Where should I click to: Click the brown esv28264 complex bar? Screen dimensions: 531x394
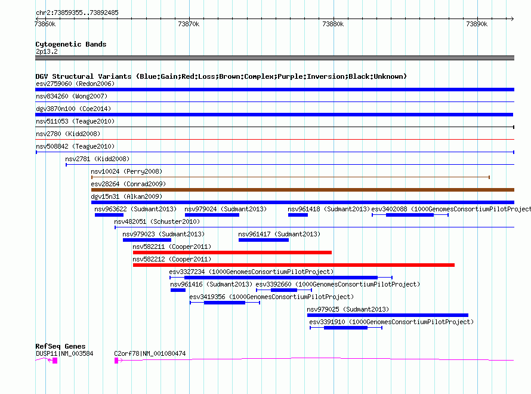pos(302,190)
